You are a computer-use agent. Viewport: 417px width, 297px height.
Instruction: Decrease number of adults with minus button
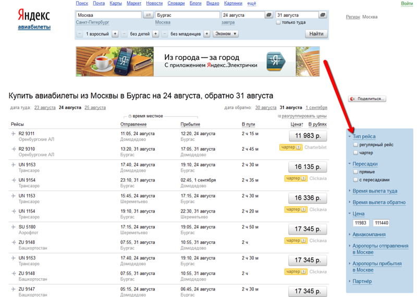(x=80, y=34)
